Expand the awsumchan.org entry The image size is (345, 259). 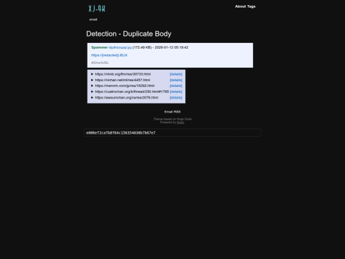(x=92, y=98)
